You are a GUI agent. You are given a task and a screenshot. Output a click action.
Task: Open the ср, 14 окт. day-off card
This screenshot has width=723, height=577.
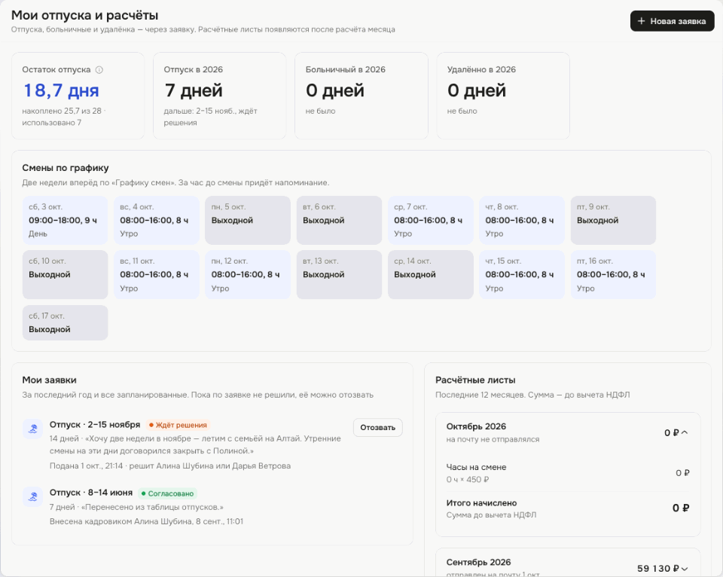pyautogui.click(x=430, y=274)
